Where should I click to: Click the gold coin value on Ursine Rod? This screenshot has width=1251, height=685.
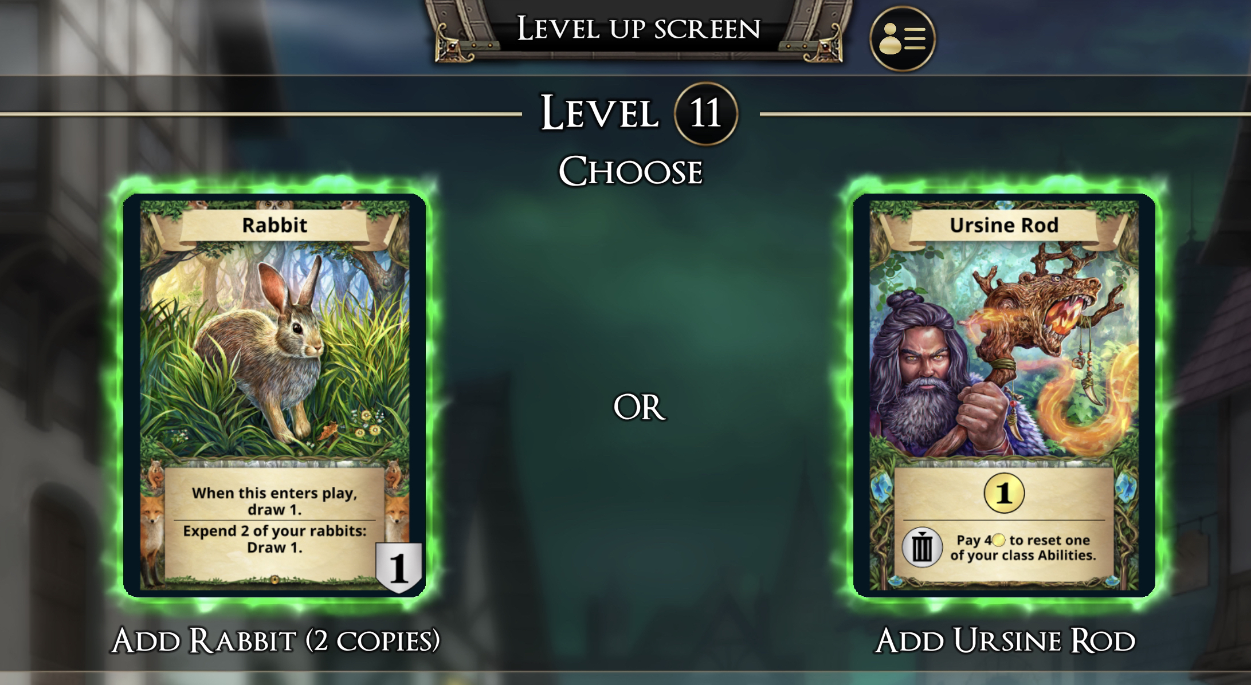click(x=1004, y=493)
